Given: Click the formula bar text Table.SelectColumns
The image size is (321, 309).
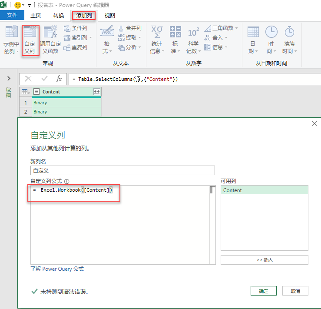Looking at the screenshot, I should click(106, 79).
